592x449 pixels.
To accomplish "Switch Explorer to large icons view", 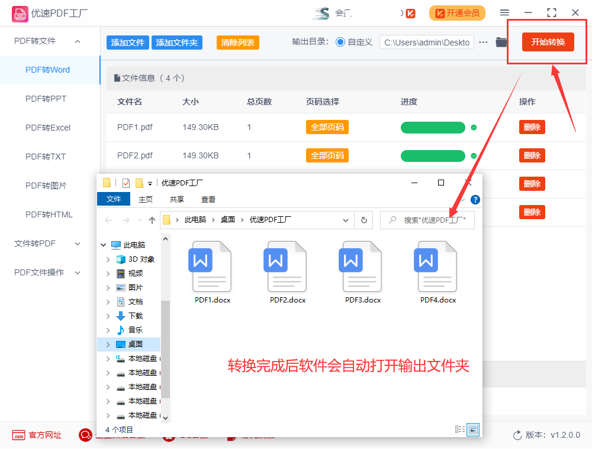I will [473, 430].
